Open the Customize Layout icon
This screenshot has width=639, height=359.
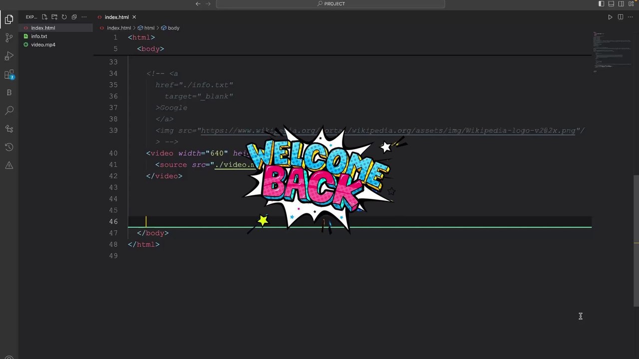(631, 4)
